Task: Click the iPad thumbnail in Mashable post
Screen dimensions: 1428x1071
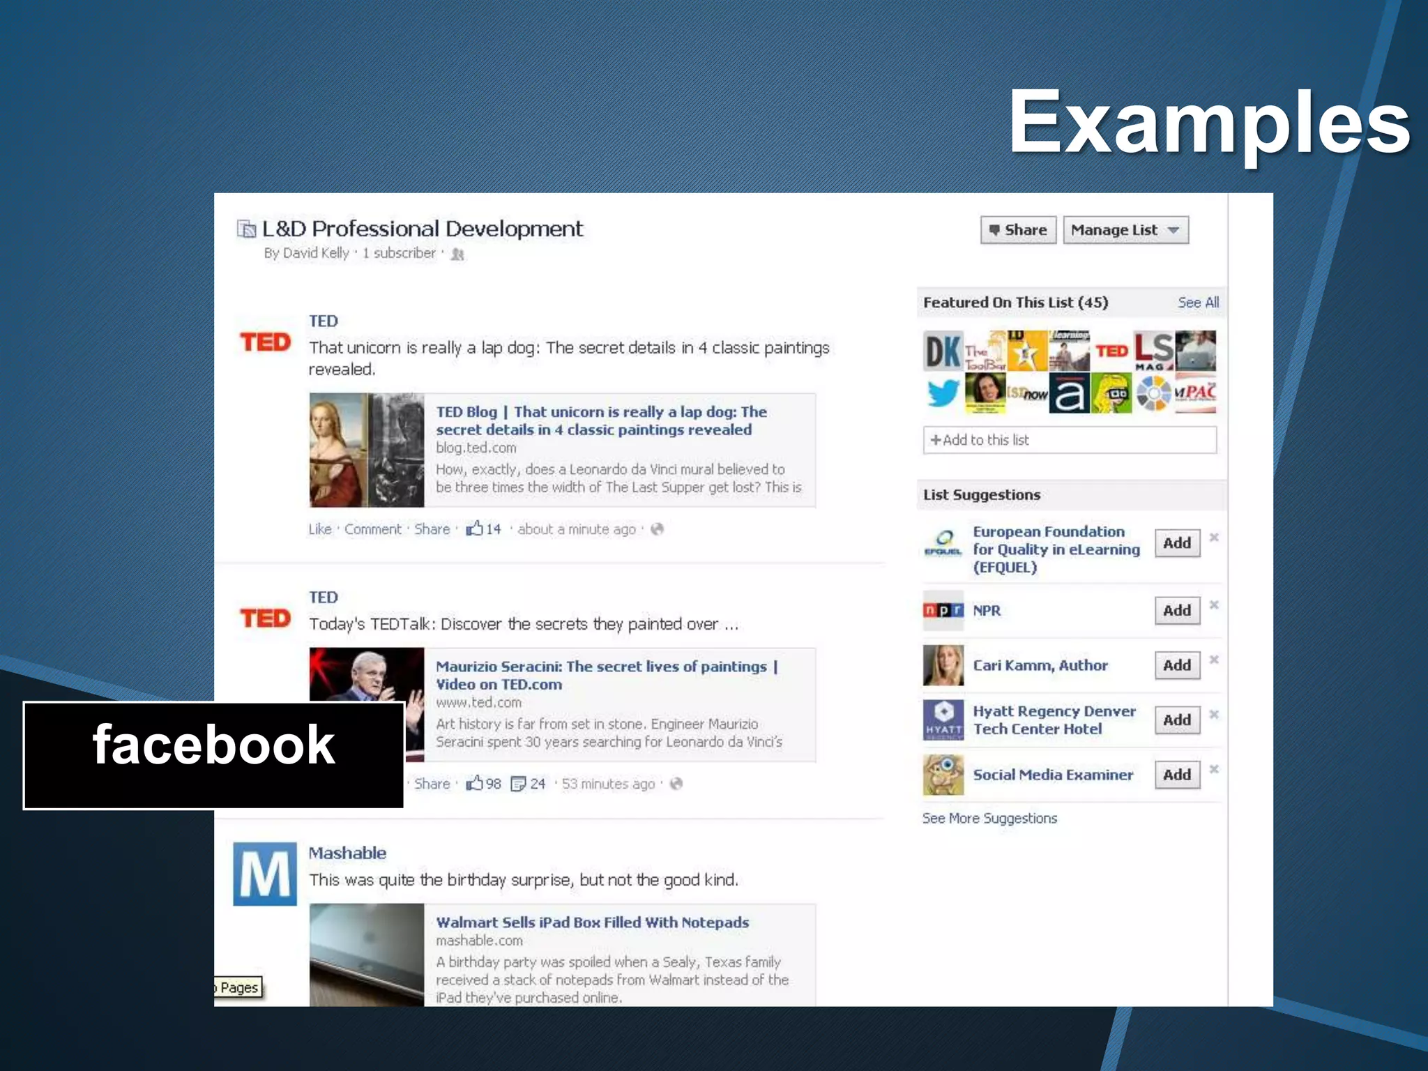Action: coord(367,955)
